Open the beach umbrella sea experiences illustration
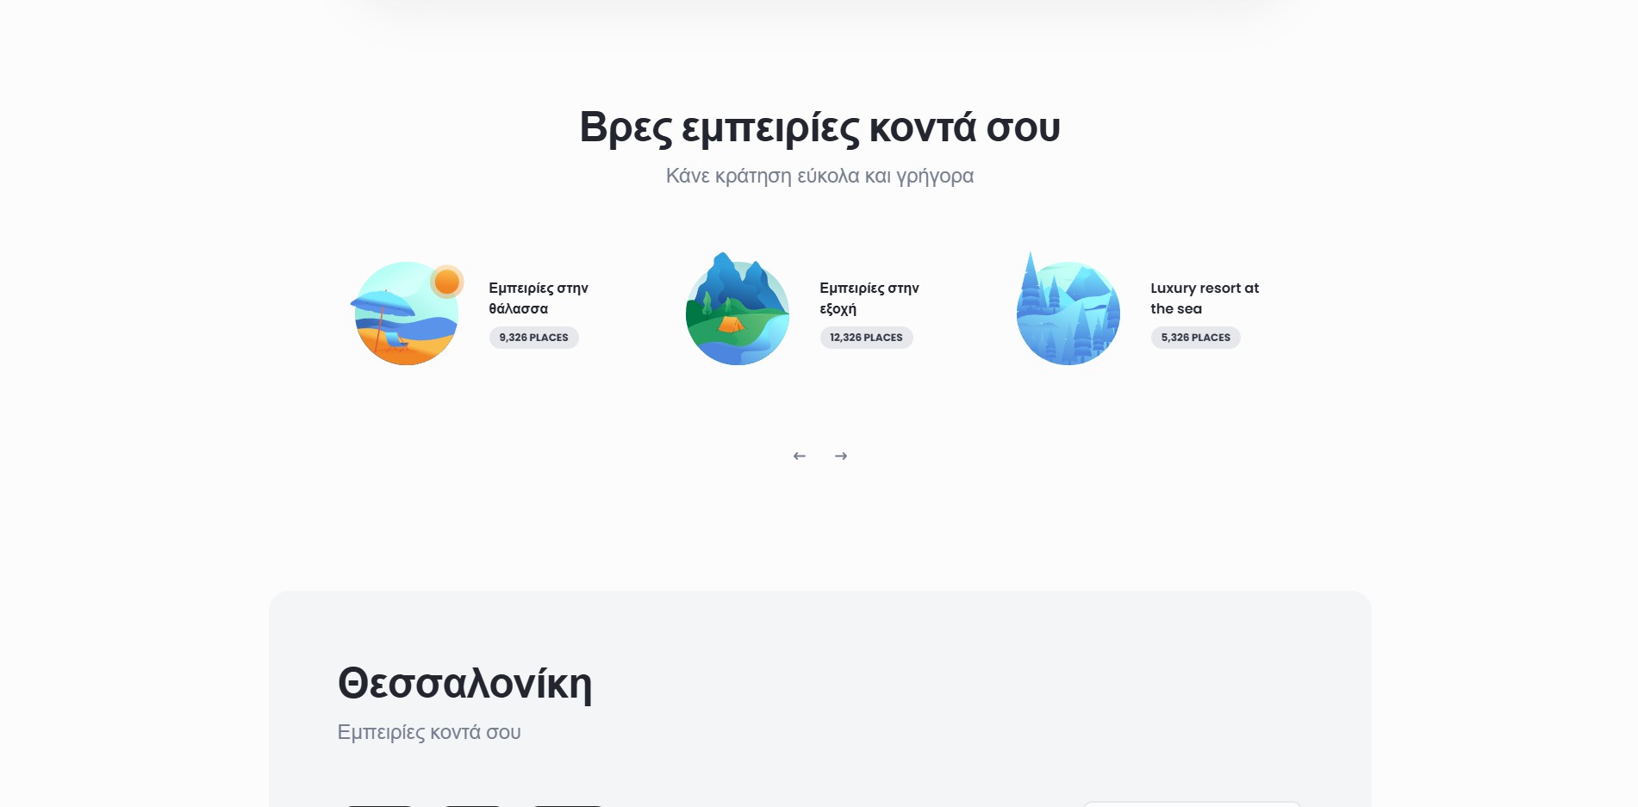Viewport: 1638px width, 807px height. [405, 314]
